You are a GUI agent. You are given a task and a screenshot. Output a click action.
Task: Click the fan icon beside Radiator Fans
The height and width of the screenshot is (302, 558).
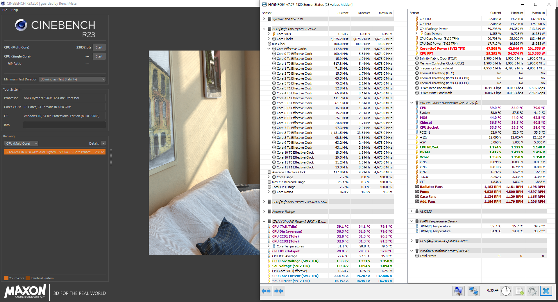(x=417, y=187)
